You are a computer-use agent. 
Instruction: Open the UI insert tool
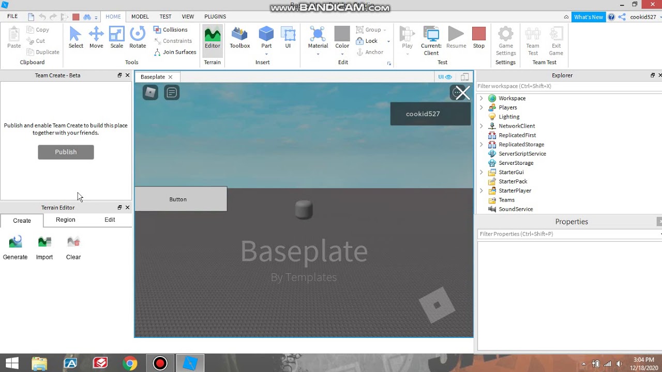[288, 38]
